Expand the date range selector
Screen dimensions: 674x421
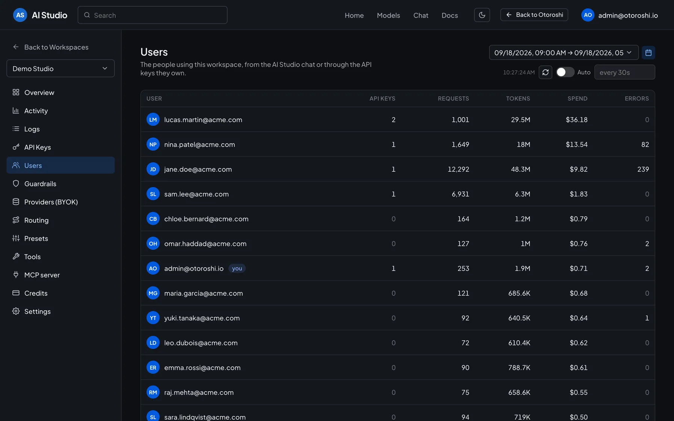(x=564, y=53)
